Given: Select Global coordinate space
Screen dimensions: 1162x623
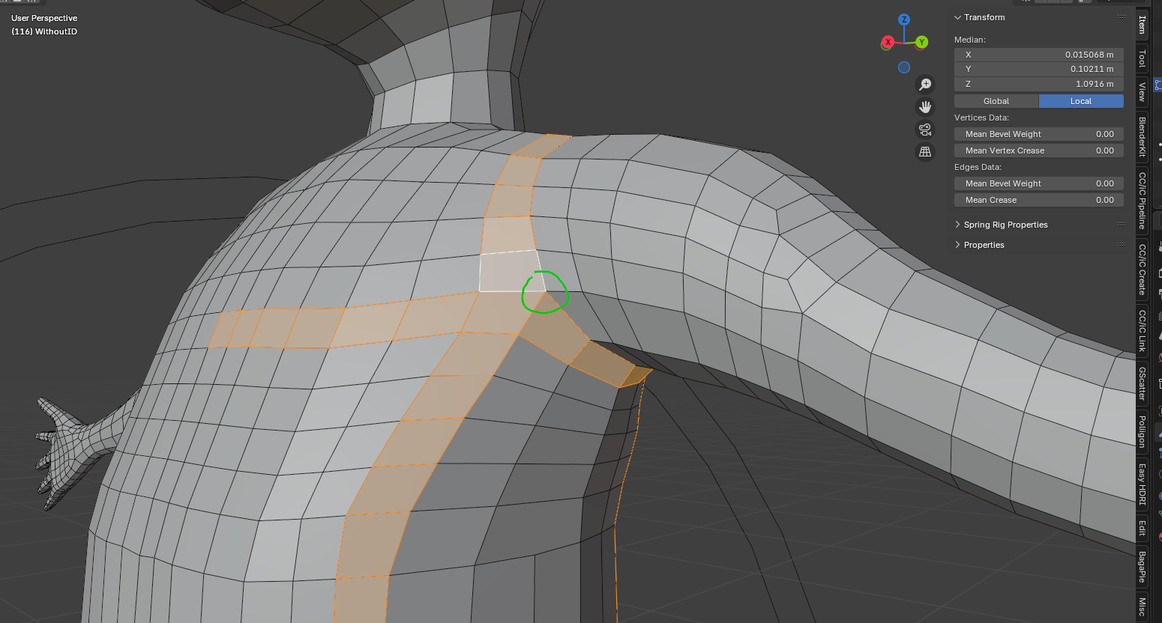Looking at the screenshot, I should point(996,101).
